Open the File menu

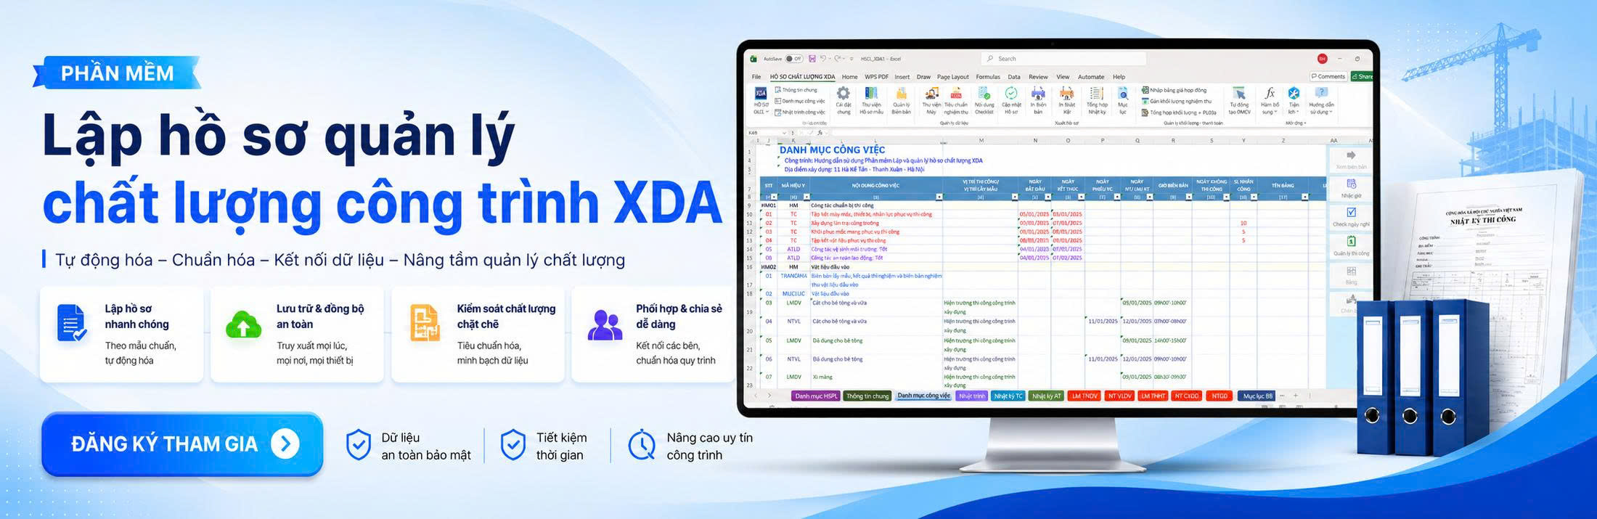tap(756, 76)
